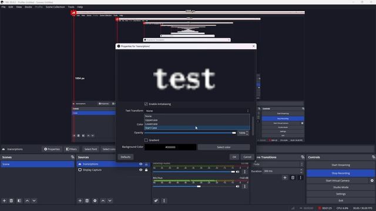This screenshot has height=211, width=376.
Task: Open the View menu
Action: [x=19, y=7]
